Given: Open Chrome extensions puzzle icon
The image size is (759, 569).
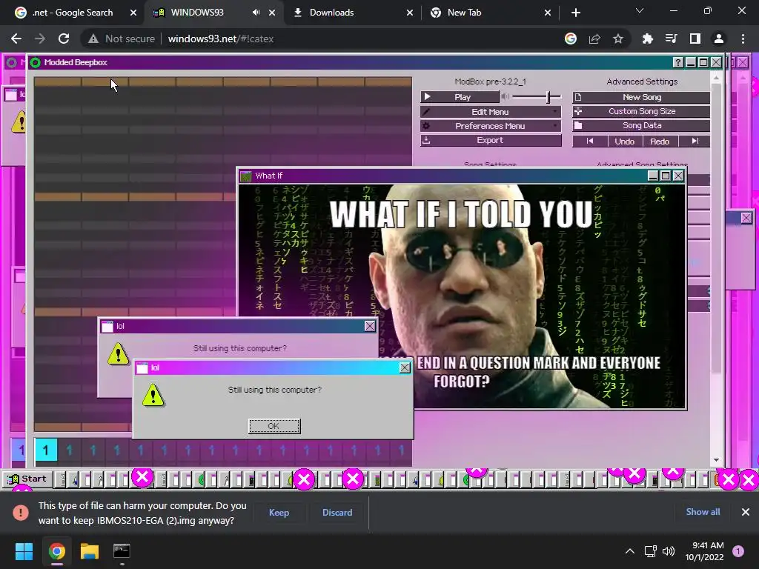Looking at the screenshot, I should tap(647, 39).
